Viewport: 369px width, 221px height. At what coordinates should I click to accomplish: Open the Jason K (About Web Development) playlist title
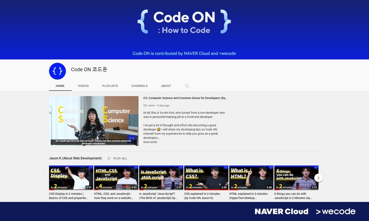point(75,159)
